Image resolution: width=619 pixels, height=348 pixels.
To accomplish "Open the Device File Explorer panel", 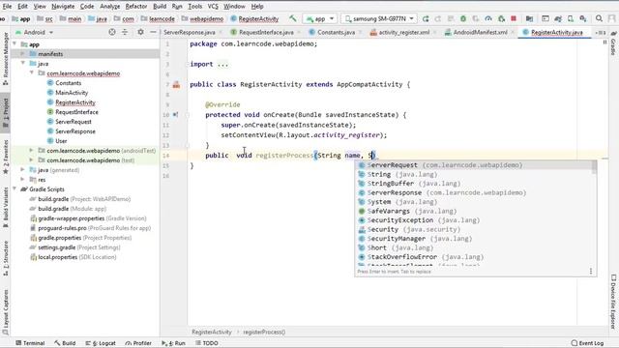I will pos(613,302).
